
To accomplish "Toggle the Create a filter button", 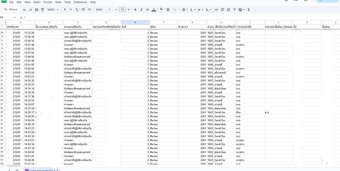I will [x=234, y=10].
